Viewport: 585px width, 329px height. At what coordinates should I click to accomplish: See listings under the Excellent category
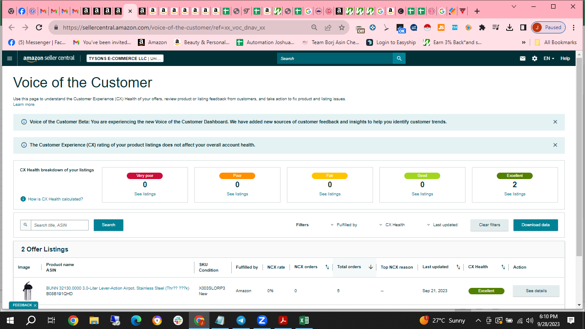point(515,194)
